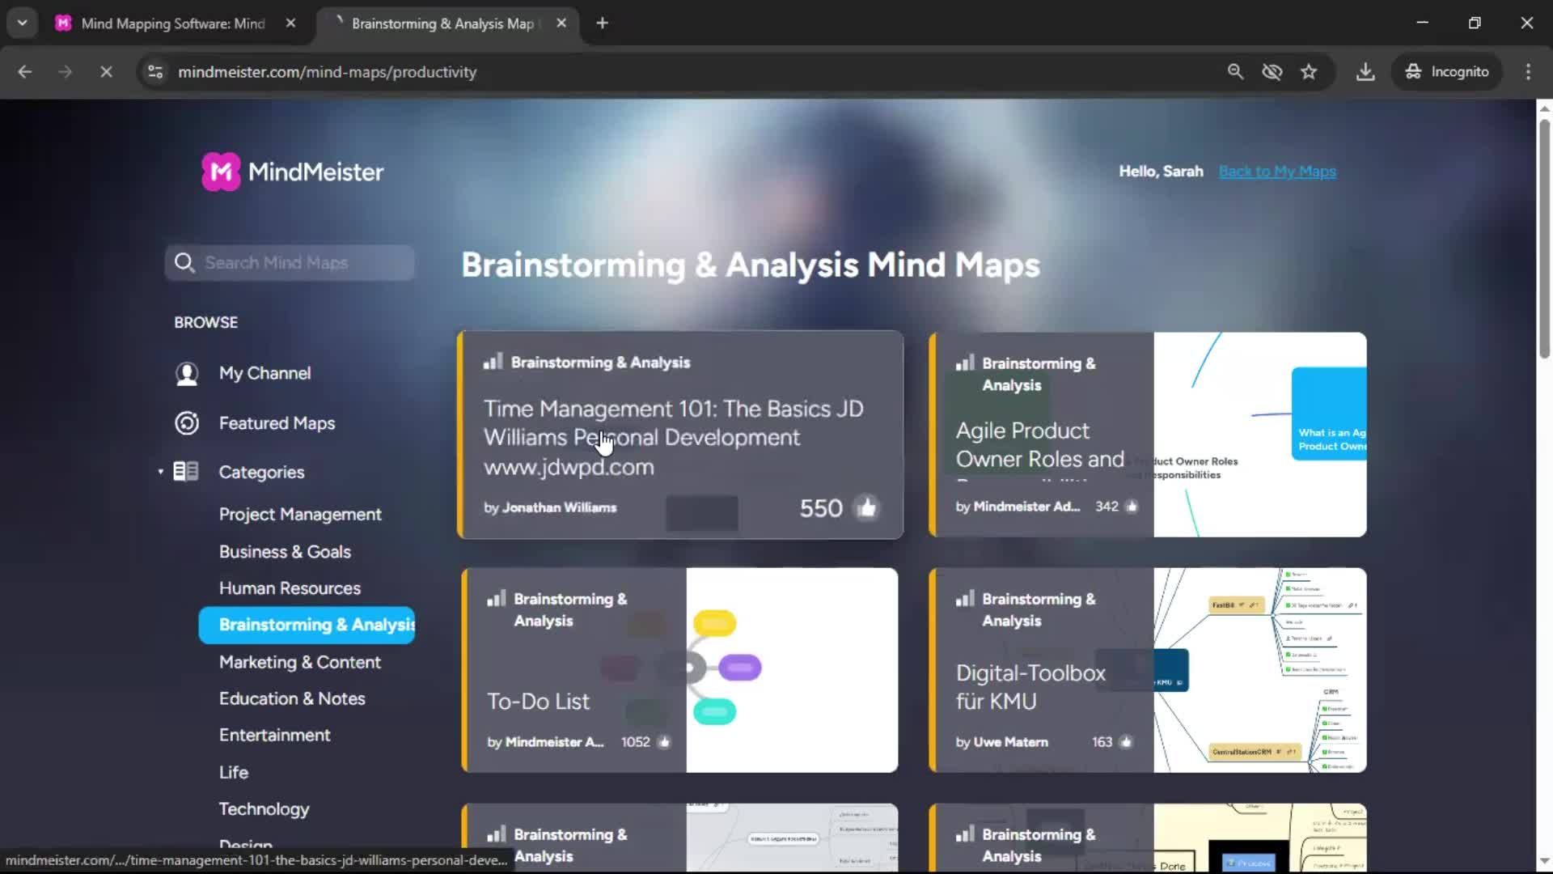Click bar chart icon on To-Do List card
This screenshot has width=1553, height=874.
[496, 598]
